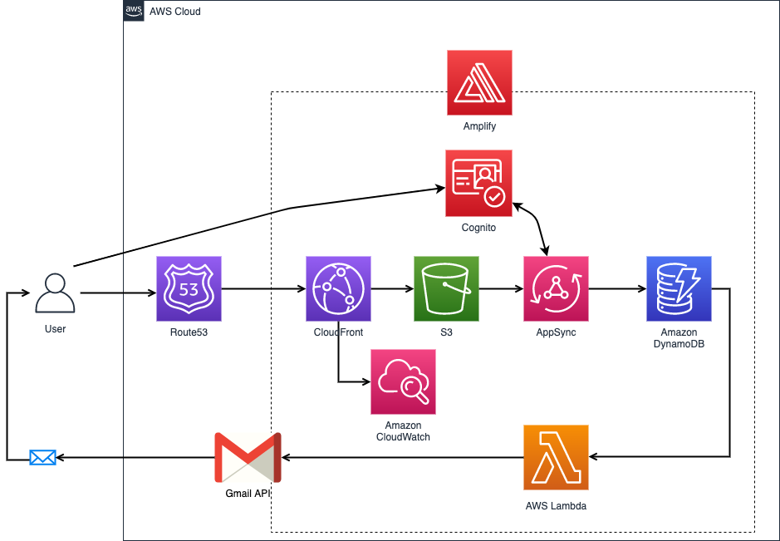Select the 'User' text label

pyautogui.click(x=55, y=329)
